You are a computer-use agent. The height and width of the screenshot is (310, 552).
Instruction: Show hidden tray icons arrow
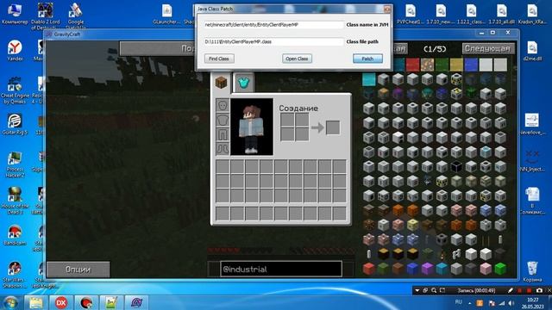[469, 302]
